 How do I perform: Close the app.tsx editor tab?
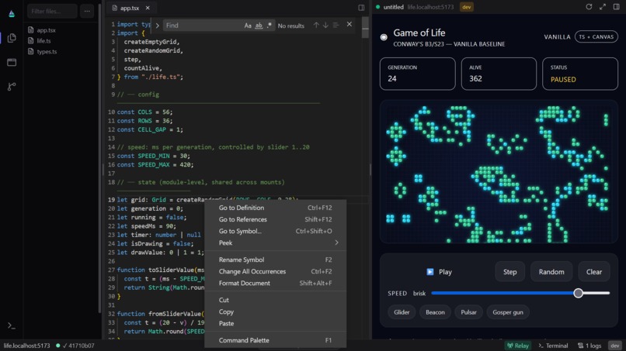[148, 8]
